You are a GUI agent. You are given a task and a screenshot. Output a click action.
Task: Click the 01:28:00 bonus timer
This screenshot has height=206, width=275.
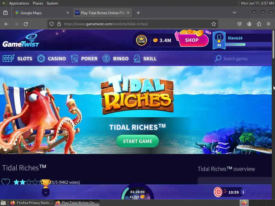click(137, 192)
